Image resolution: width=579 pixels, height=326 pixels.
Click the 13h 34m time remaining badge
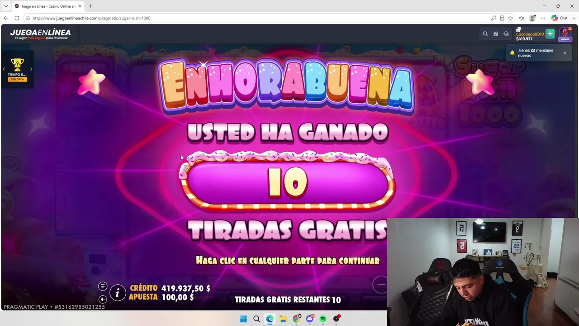point(17,79)
